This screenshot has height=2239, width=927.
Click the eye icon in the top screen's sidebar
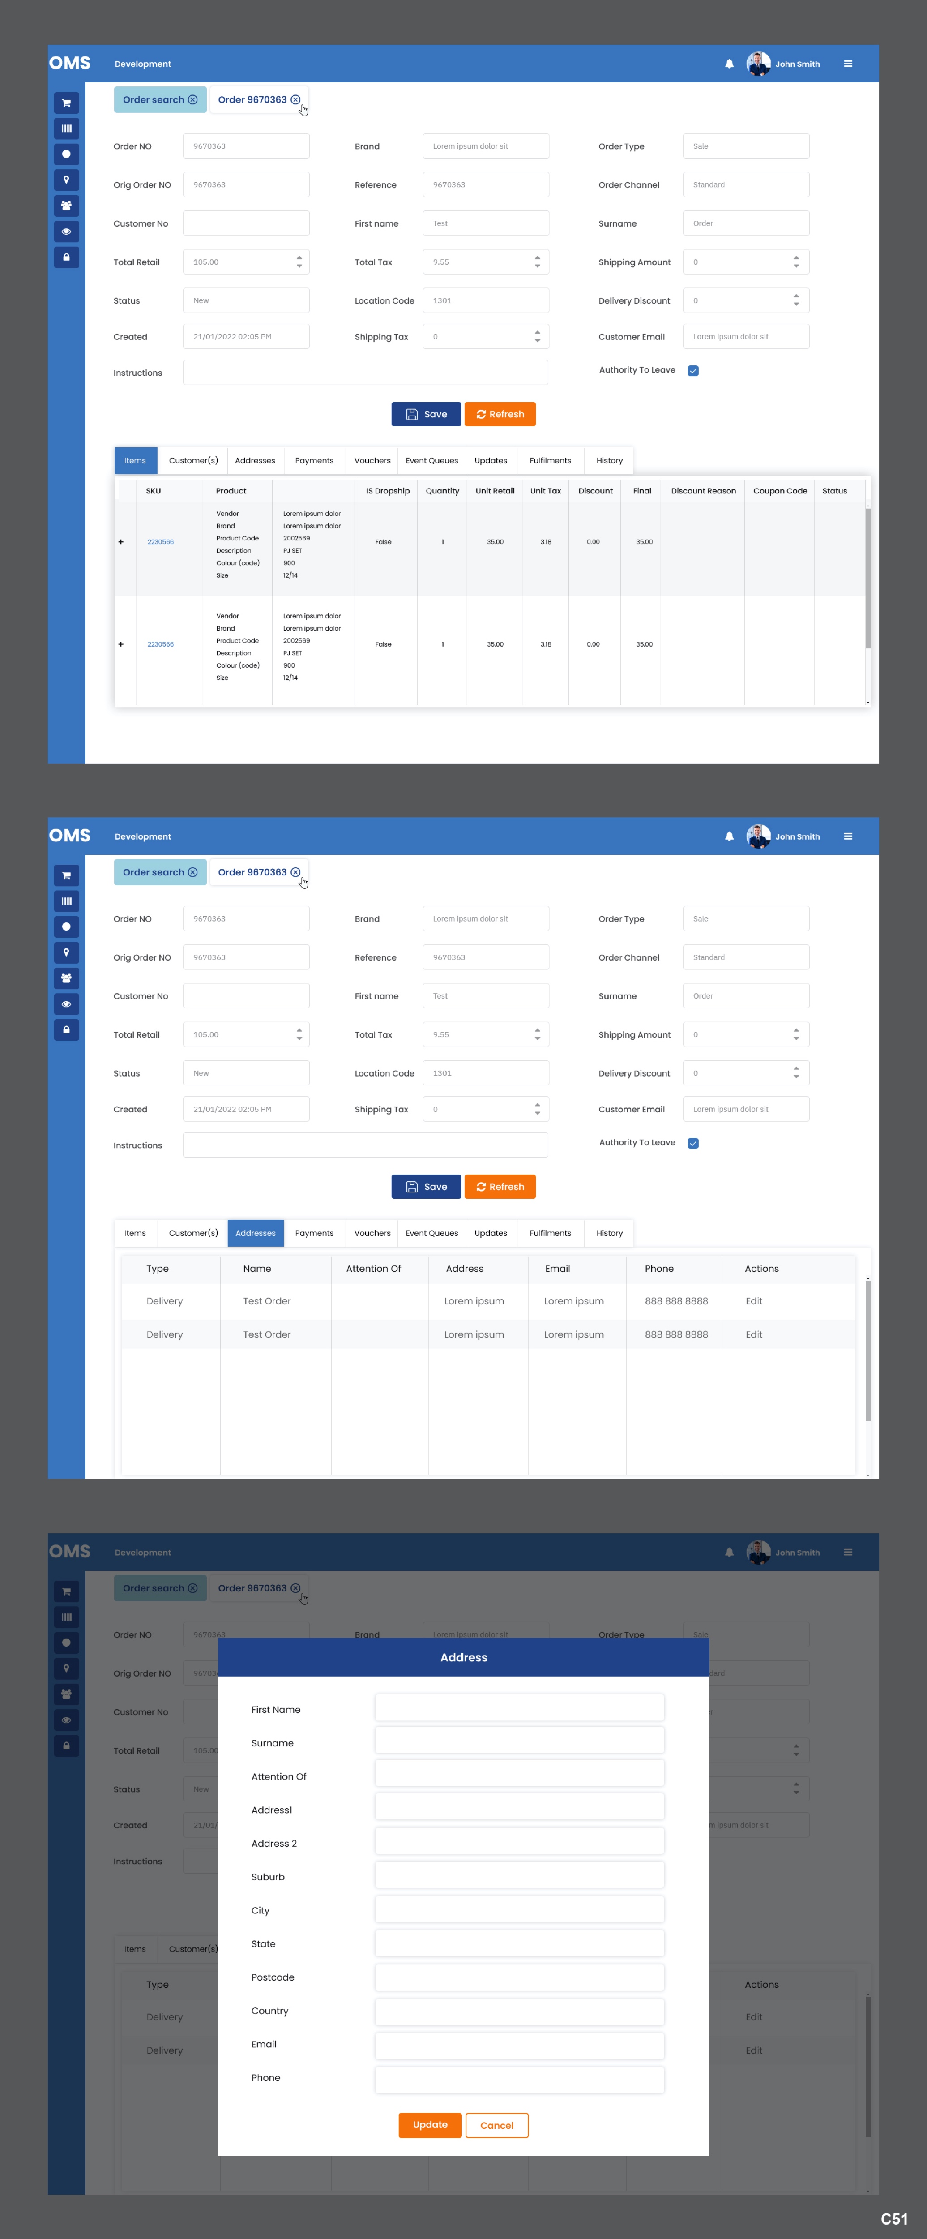(66, 231)
